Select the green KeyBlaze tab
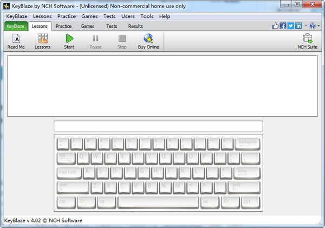Screen dimensions: 325x228 pyautogui.click(x=16, y=26)
